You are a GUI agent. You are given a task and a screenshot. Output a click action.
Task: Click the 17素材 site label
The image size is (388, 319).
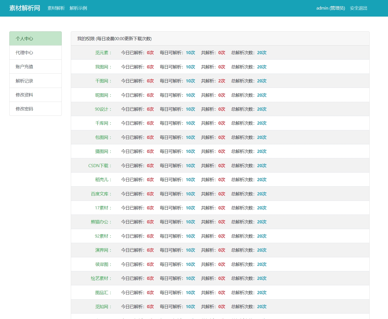pyautogui.click(x=103, y=208)
